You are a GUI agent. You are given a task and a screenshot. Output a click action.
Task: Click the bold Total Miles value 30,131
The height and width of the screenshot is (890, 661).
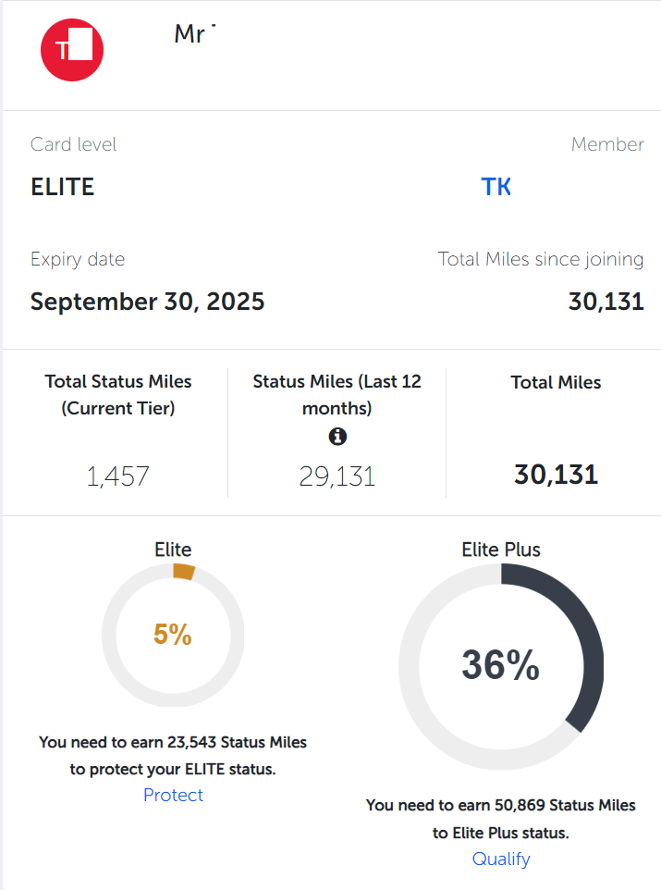pyautogui.click(x=556, y=475)
